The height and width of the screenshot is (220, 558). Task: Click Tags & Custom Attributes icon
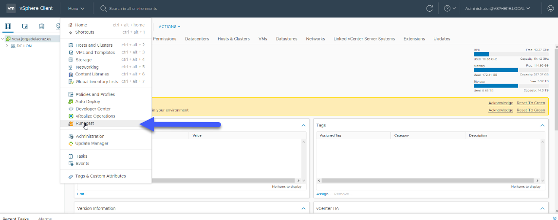pos(71,176)
